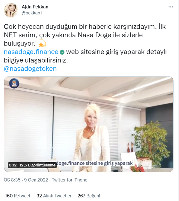Click the shooting star emoji in tweet

coord(42,43)
